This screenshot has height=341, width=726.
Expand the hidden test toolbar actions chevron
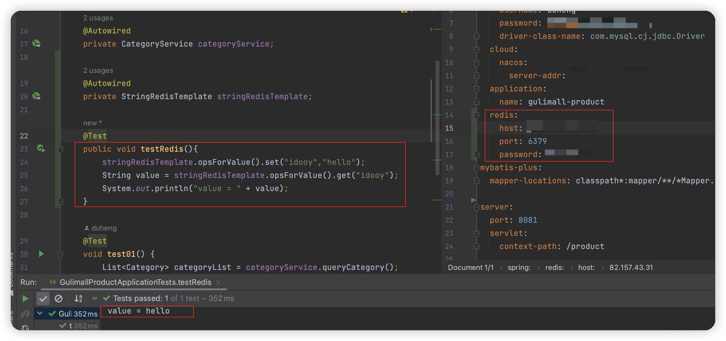coord(94,298)
